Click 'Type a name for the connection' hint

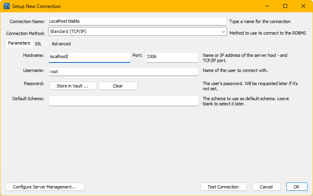click(x=260, y=21)
